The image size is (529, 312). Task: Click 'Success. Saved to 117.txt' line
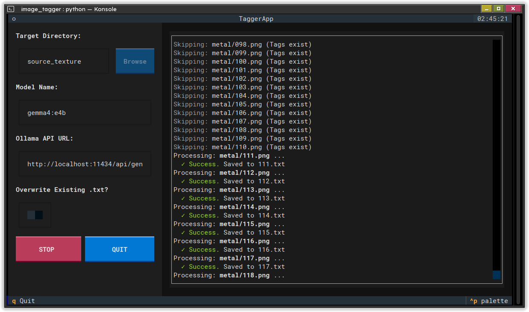(x=233, y=267)
